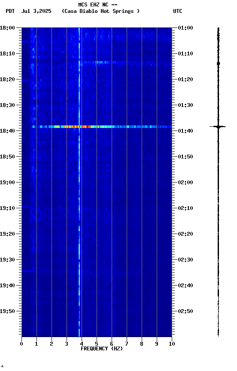
Task: Click the '19:40' PDT time label
Action: pos(7,286)
